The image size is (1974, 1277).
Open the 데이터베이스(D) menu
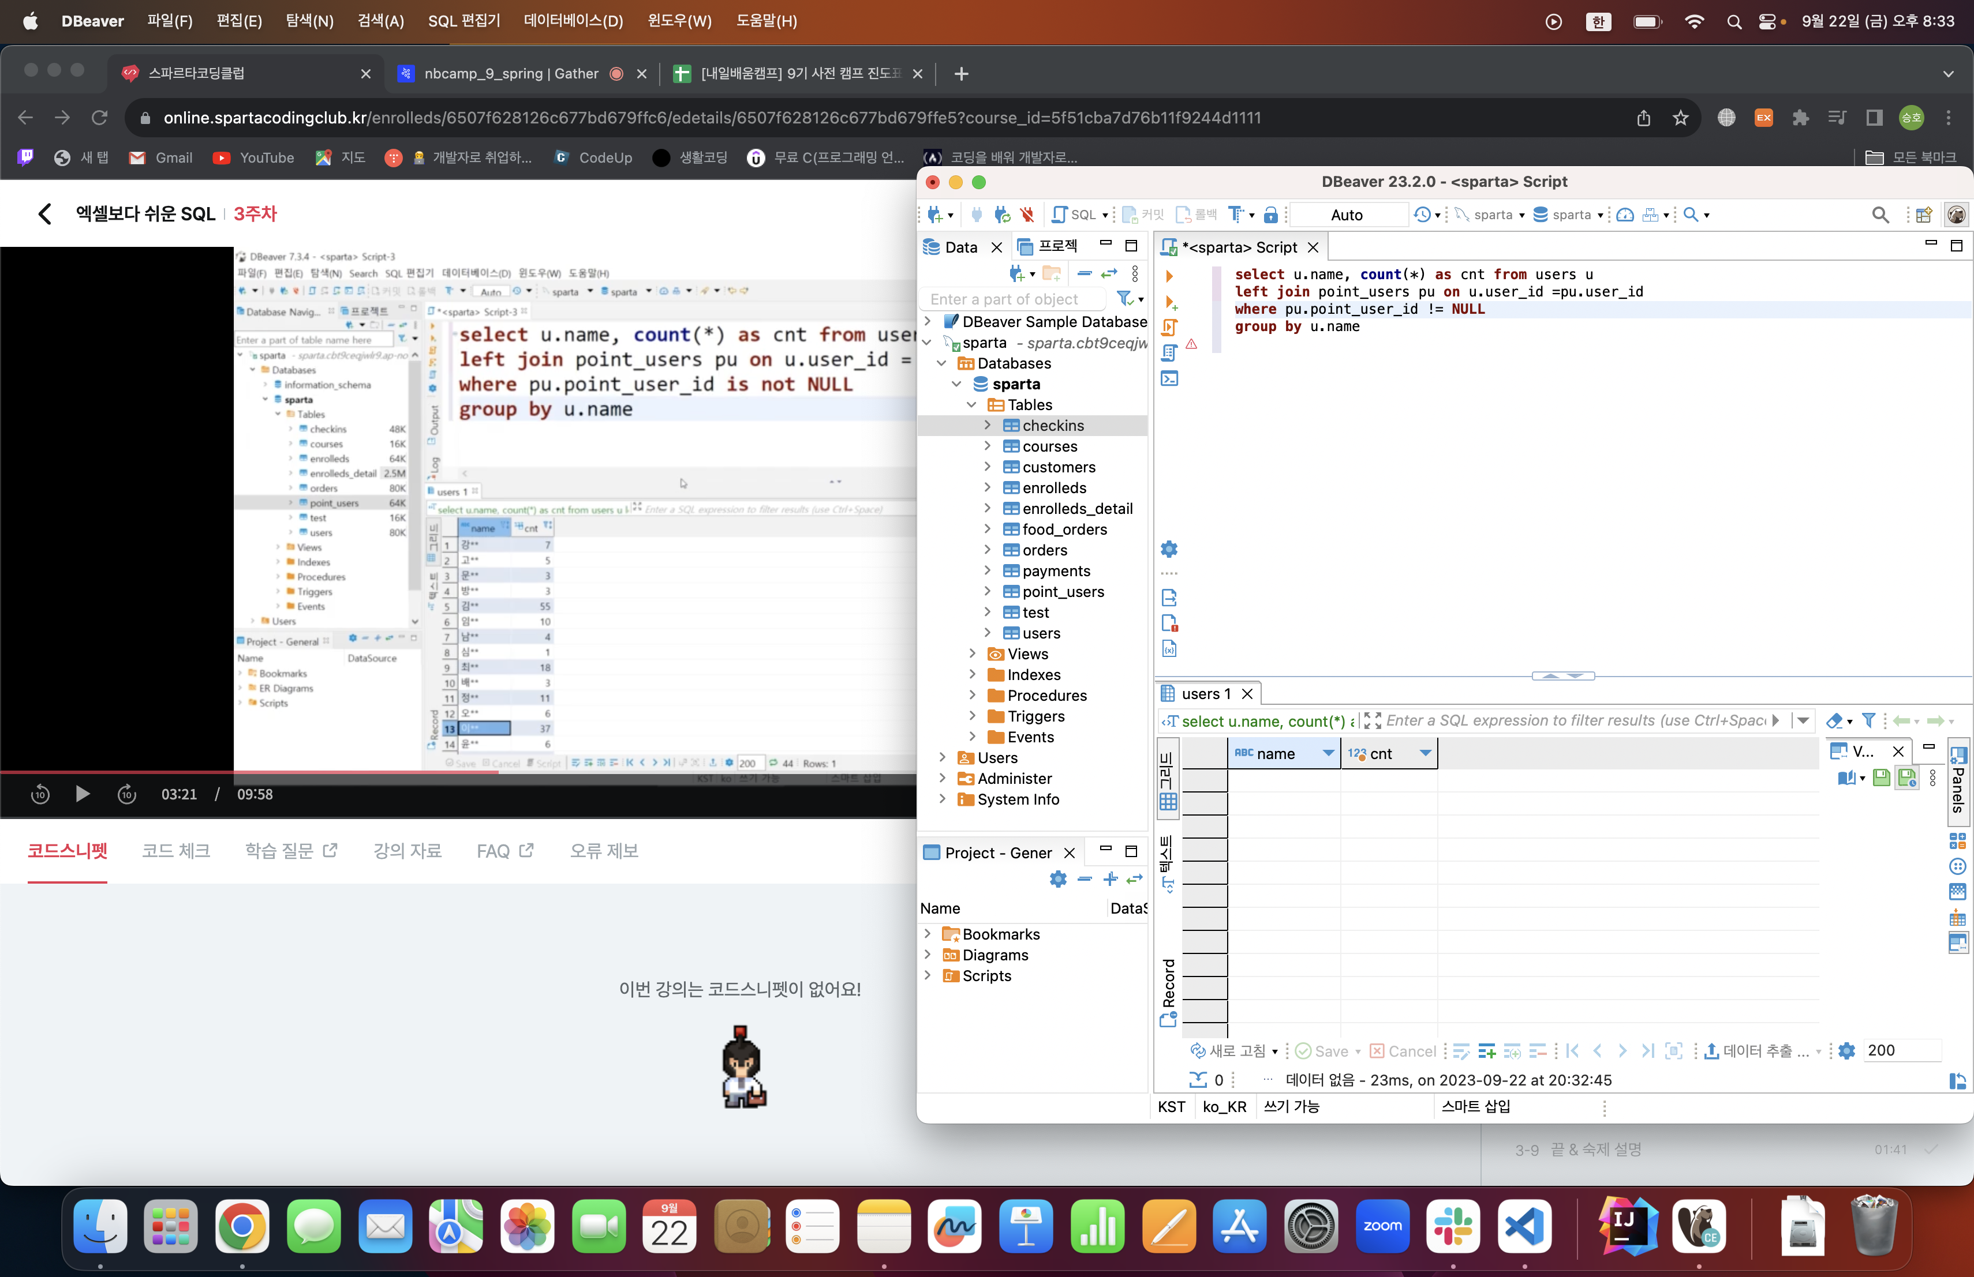click(x=573, y=21)
